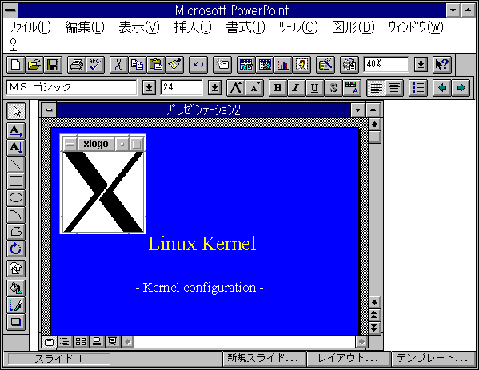Image resolution: width=479 pixels, height=370 pixels.
Task: Open the 挿入(I) menu
Action: (x=193, y=27)
